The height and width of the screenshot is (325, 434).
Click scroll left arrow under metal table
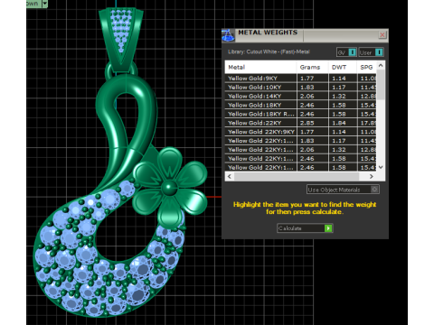[230, 177]
